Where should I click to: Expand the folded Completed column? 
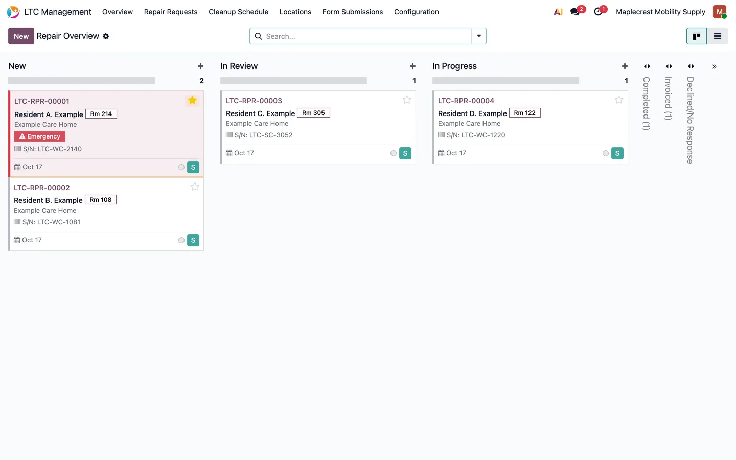[647, 66]
